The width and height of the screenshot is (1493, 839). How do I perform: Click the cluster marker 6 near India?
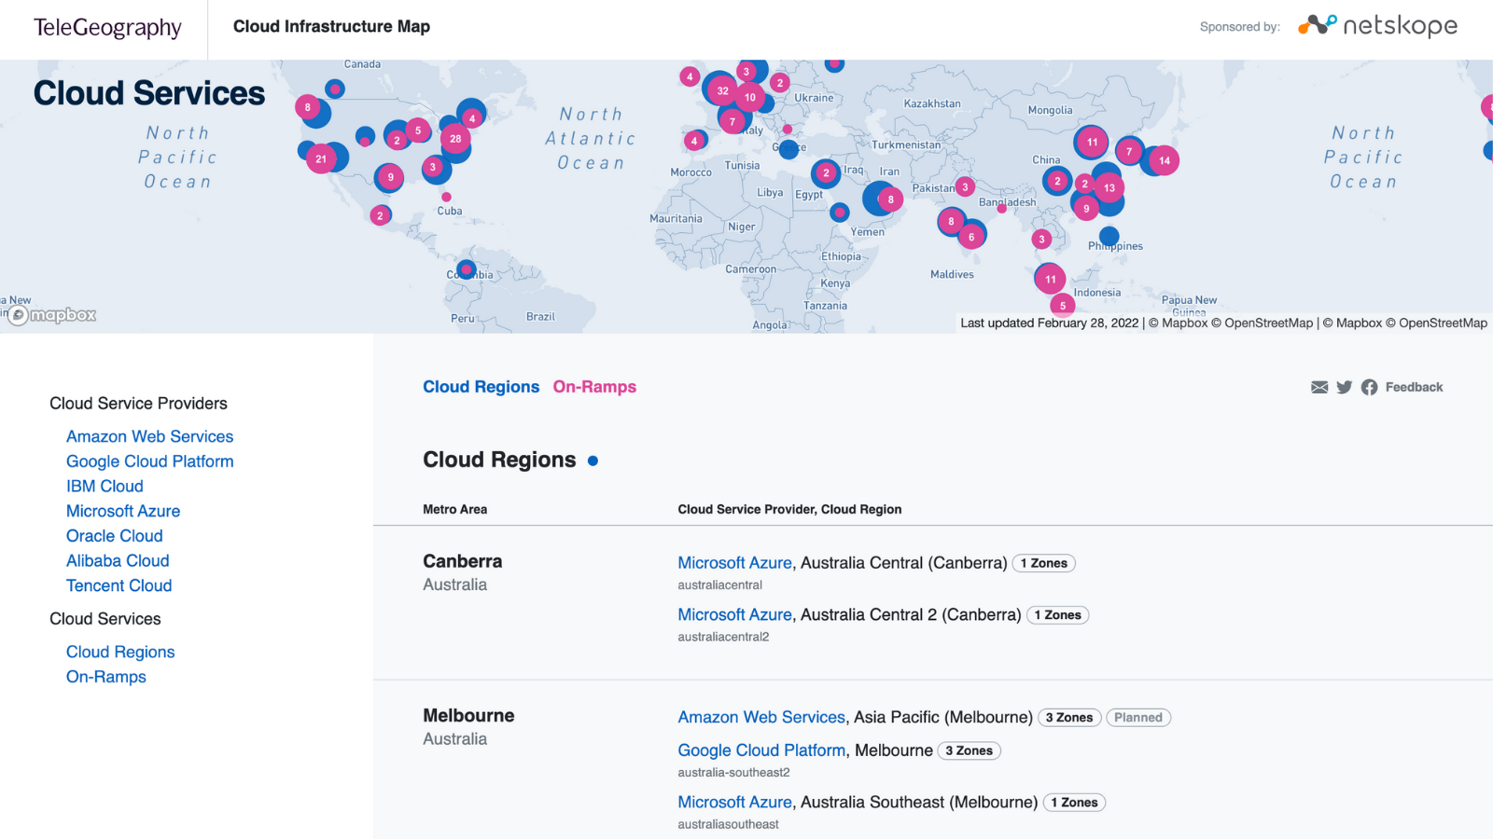(971, 237)
